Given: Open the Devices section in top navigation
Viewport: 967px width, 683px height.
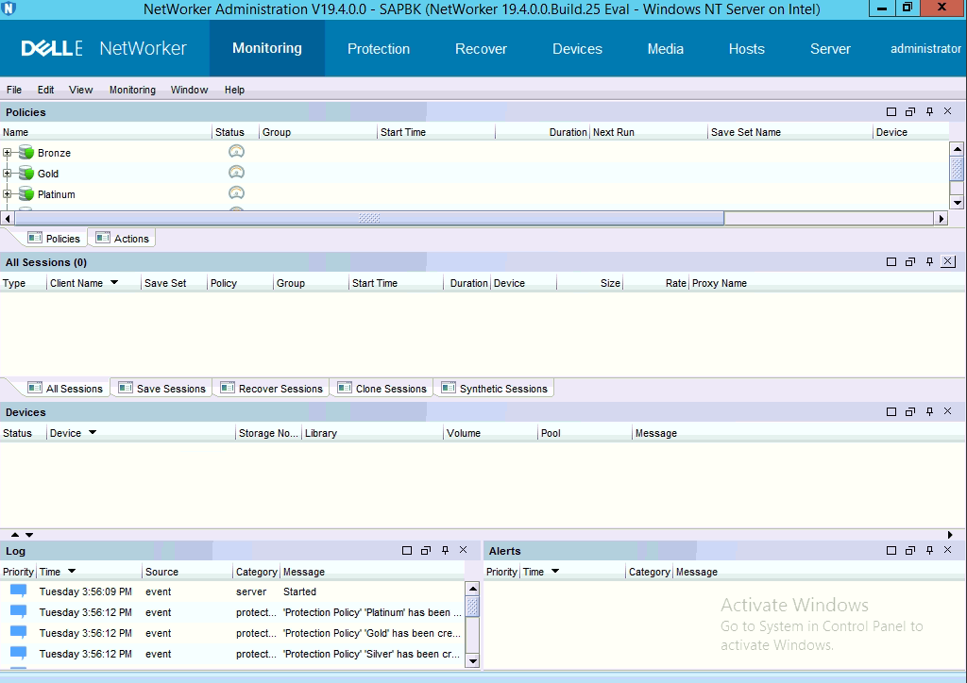Looking at the screenshot, I should (x=577, y=49).
